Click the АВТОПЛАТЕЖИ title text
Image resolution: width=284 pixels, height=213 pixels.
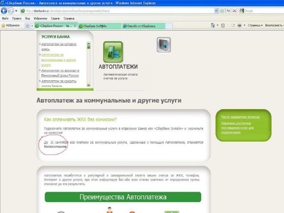[118, 67]
